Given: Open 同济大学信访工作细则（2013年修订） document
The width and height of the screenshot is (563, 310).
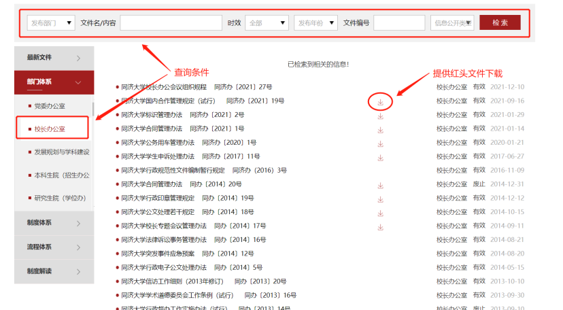Looking at the screenshot, I should point(172,281).
